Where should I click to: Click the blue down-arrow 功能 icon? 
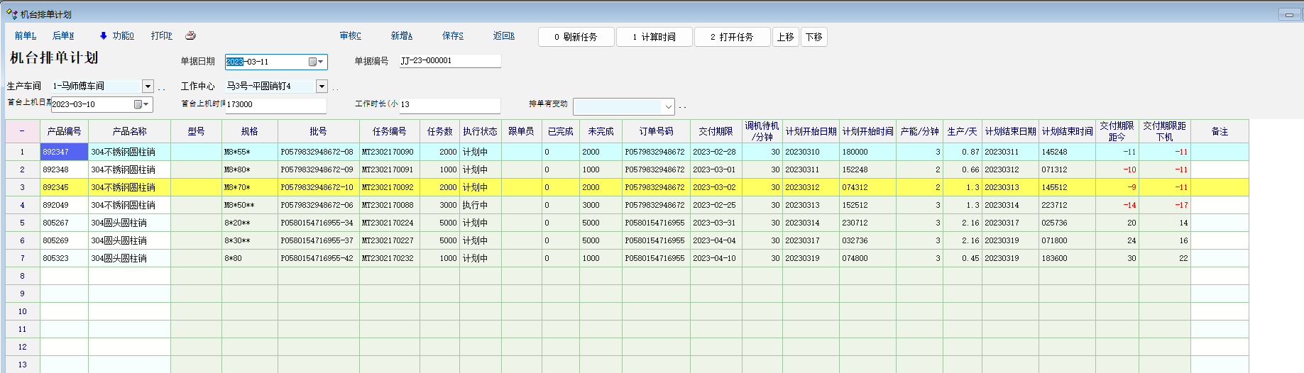[104, 35]
